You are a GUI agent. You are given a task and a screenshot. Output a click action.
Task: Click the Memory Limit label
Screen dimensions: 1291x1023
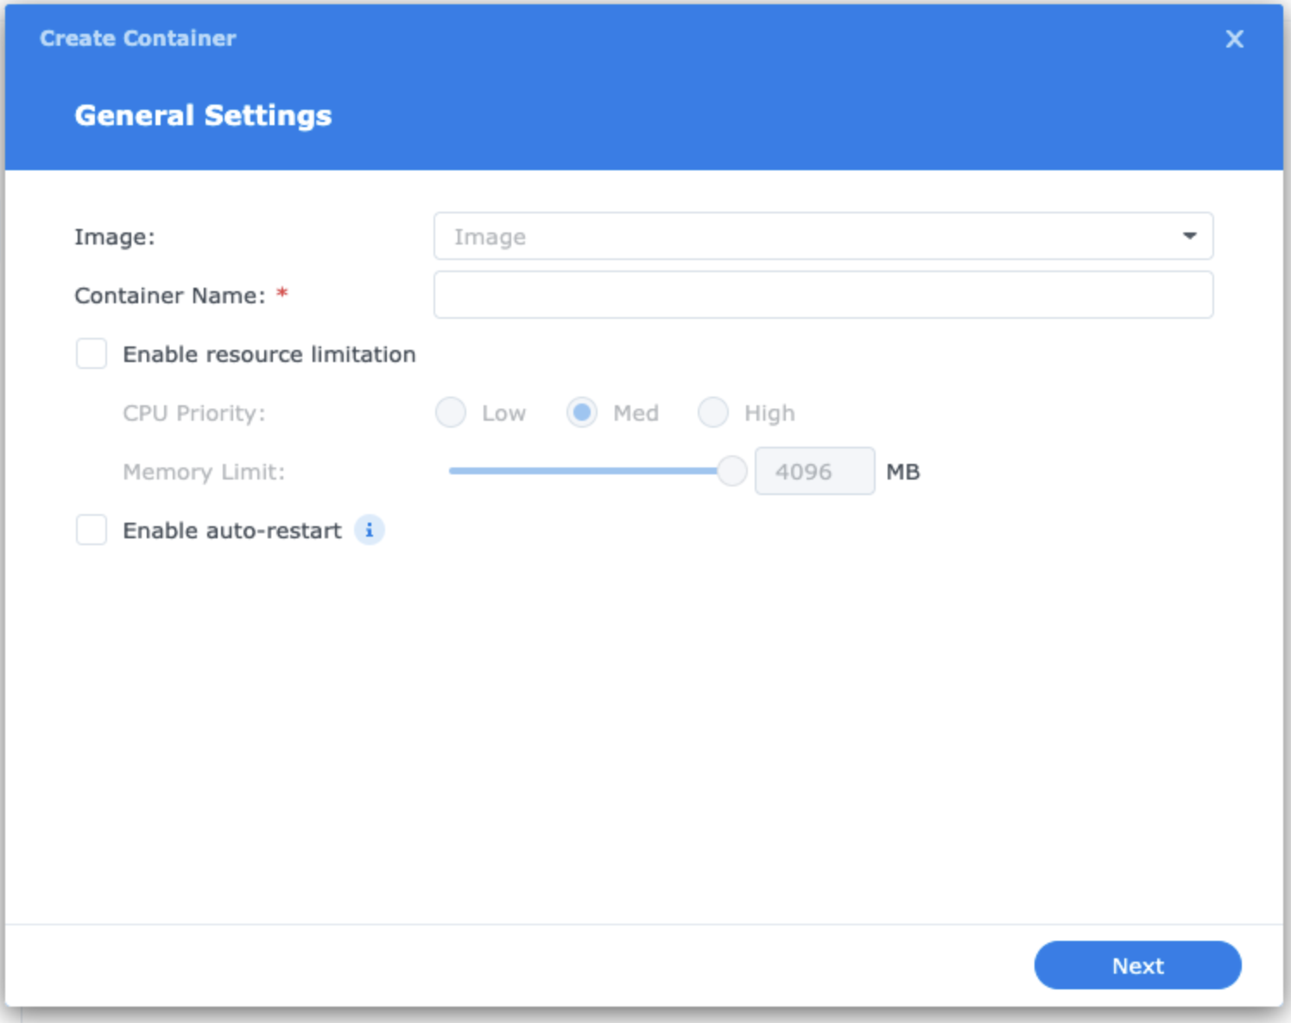pos(204,472)
